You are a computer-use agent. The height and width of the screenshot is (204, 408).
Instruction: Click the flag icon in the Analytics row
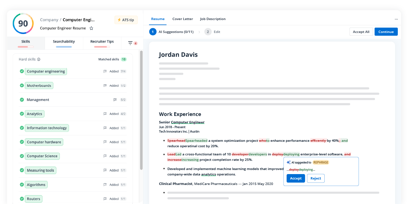point(105,114)
